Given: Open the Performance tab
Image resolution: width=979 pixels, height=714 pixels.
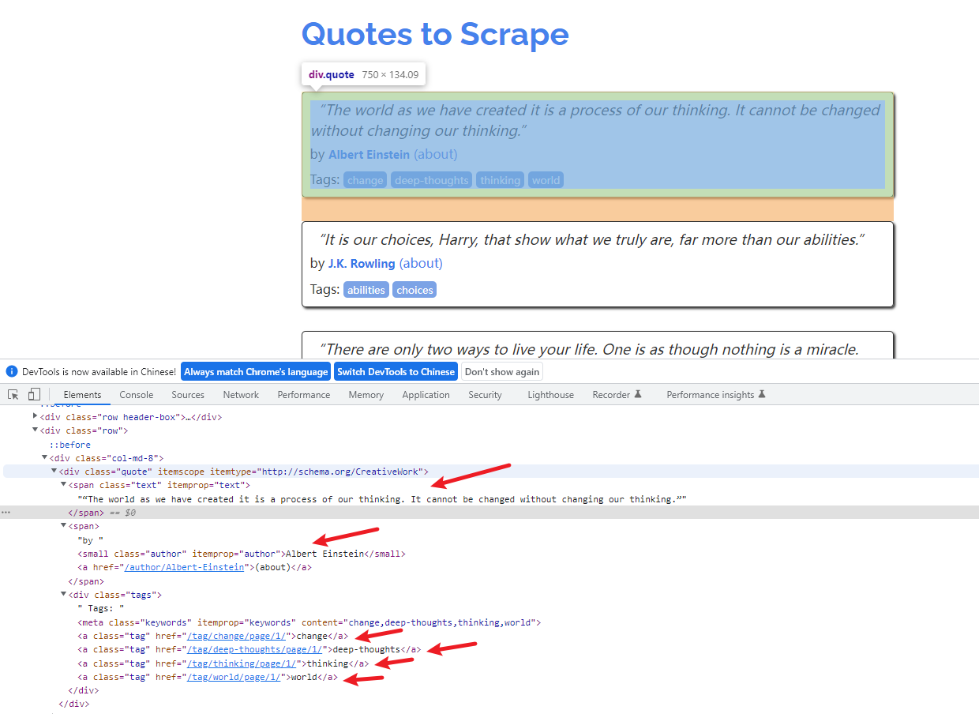Looking at the screenshot, I should point(304,394).
